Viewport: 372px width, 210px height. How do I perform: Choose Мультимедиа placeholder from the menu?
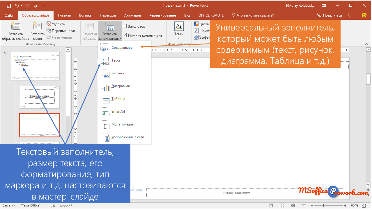[125, 124]
